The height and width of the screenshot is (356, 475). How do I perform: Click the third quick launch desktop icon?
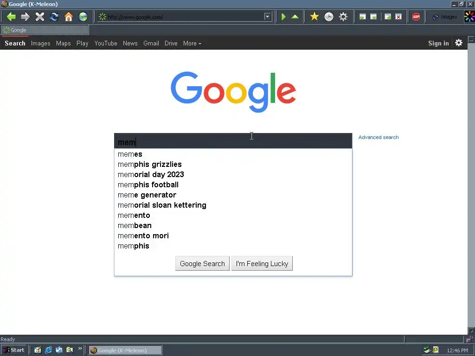pyautogui.click(x=59, y=350)
